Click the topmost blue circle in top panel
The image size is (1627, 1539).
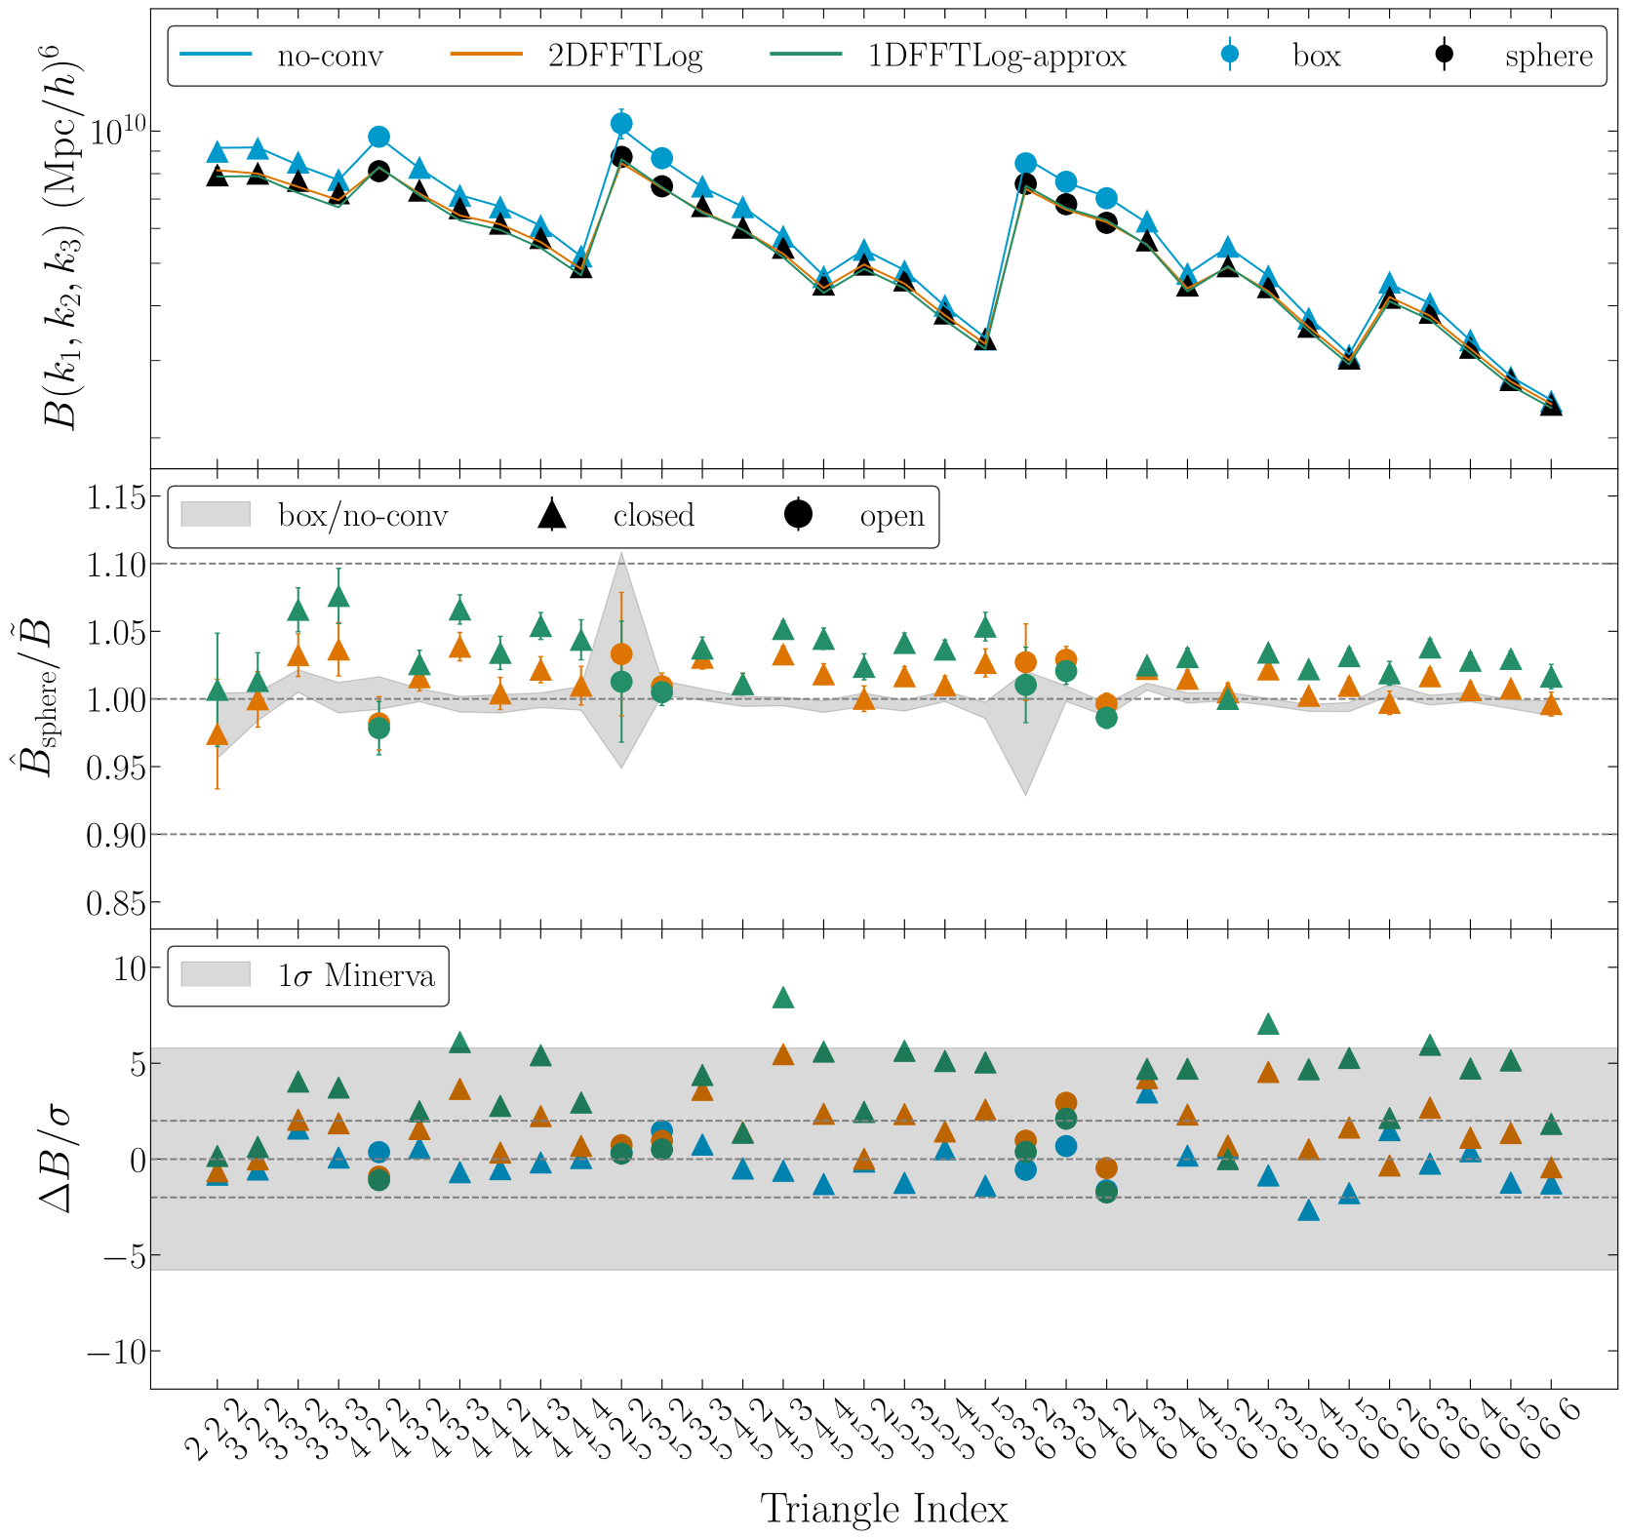(x=621, y=123)
